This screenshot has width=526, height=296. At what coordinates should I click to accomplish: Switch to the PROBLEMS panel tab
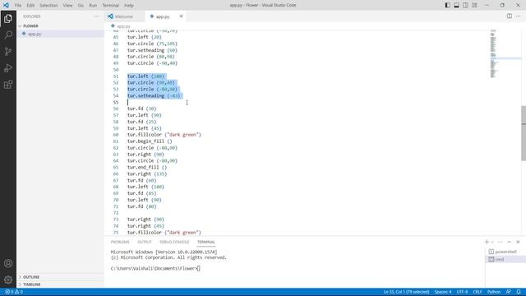(x=120, y=242)
